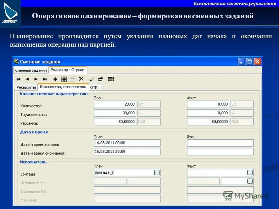The image size is (279, 209).
Task: Click the Дата и время начала plan field
Action: click(x=126, y=143)
